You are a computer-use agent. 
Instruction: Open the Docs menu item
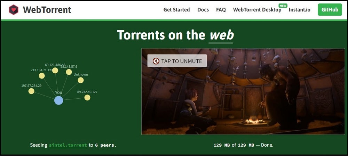(x=203, y=10)
